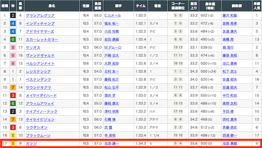Select yellow frame 5 in カツジ row
The width and height of the screenshot is (262, 148).
pos(13,144)
